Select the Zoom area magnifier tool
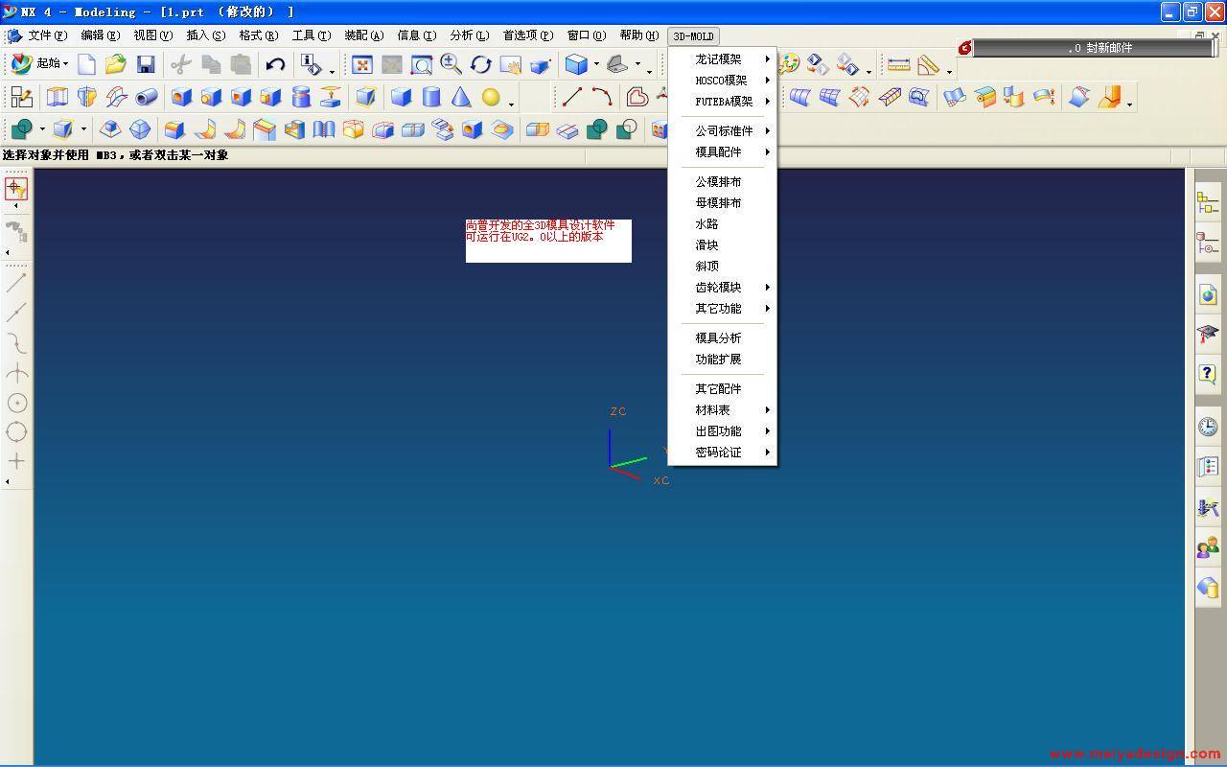This screenshot has width=1227, height=767. (x=421, y=64)
